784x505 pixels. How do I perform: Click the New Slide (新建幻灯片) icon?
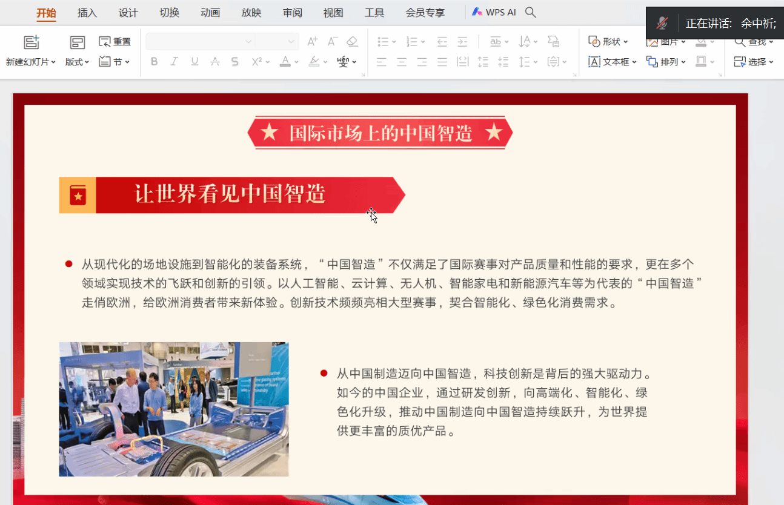(32, 42)
